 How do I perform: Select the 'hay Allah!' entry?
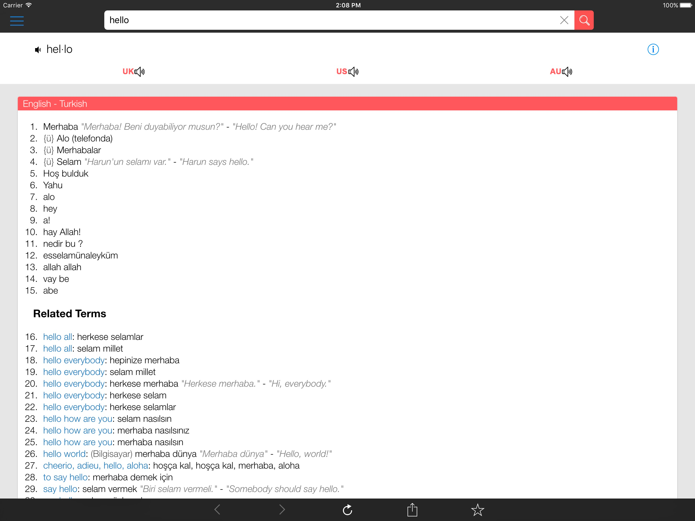coord(62,232)
